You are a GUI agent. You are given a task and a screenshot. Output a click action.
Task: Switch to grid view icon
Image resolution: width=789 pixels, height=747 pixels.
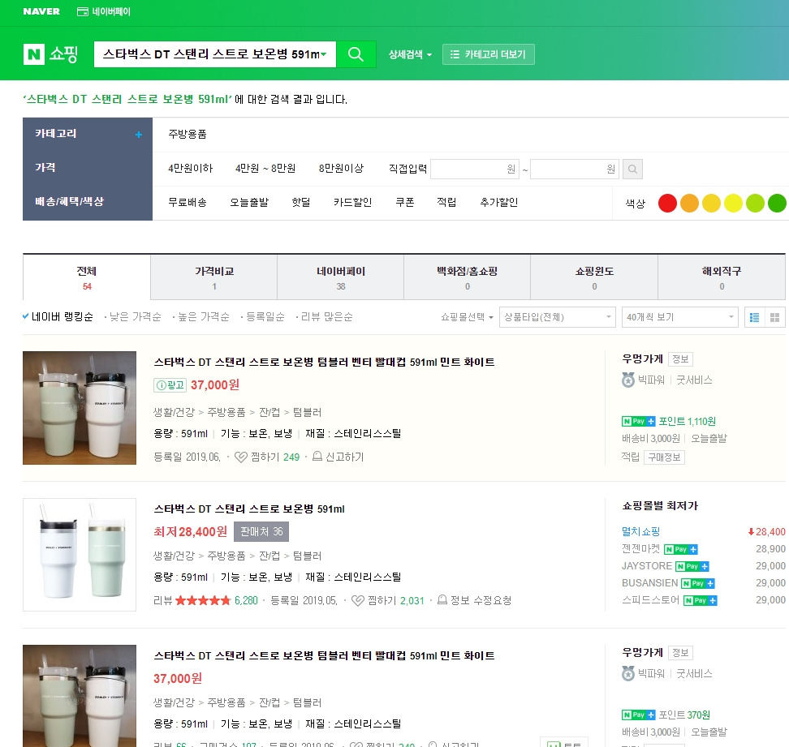[x=775, y=317]
